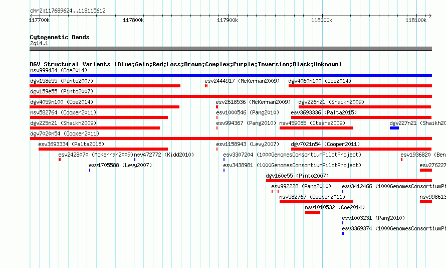Open esv1158943 (Levy2007) variant label
The height and width of the screenshot is (268, 446).
pos(248,144)
